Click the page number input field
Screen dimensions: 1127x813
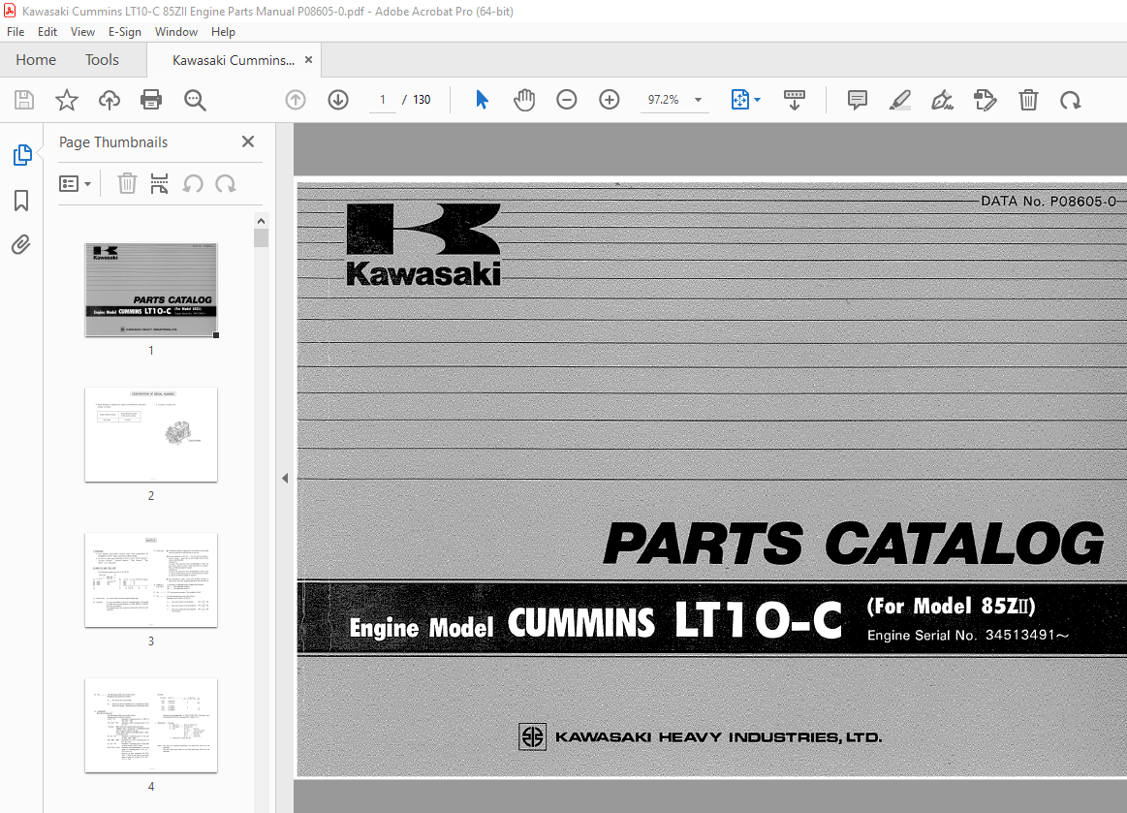(383, 100)
